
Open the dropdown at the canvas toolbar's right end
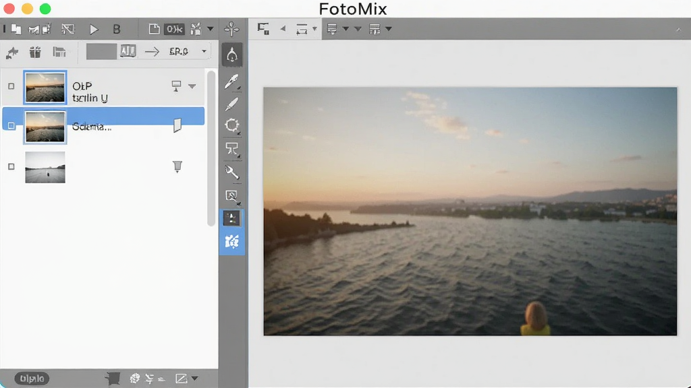tap(388, 29)
